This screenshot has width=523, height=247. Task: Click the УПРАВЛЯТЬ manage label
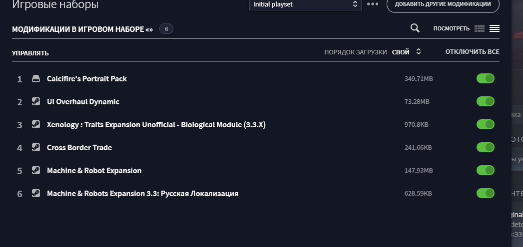coord(30,53)
